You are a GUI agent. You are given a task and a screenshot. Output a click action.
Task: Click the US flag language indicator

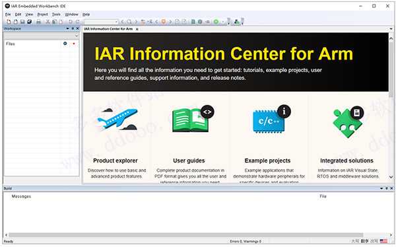point(383,242)
